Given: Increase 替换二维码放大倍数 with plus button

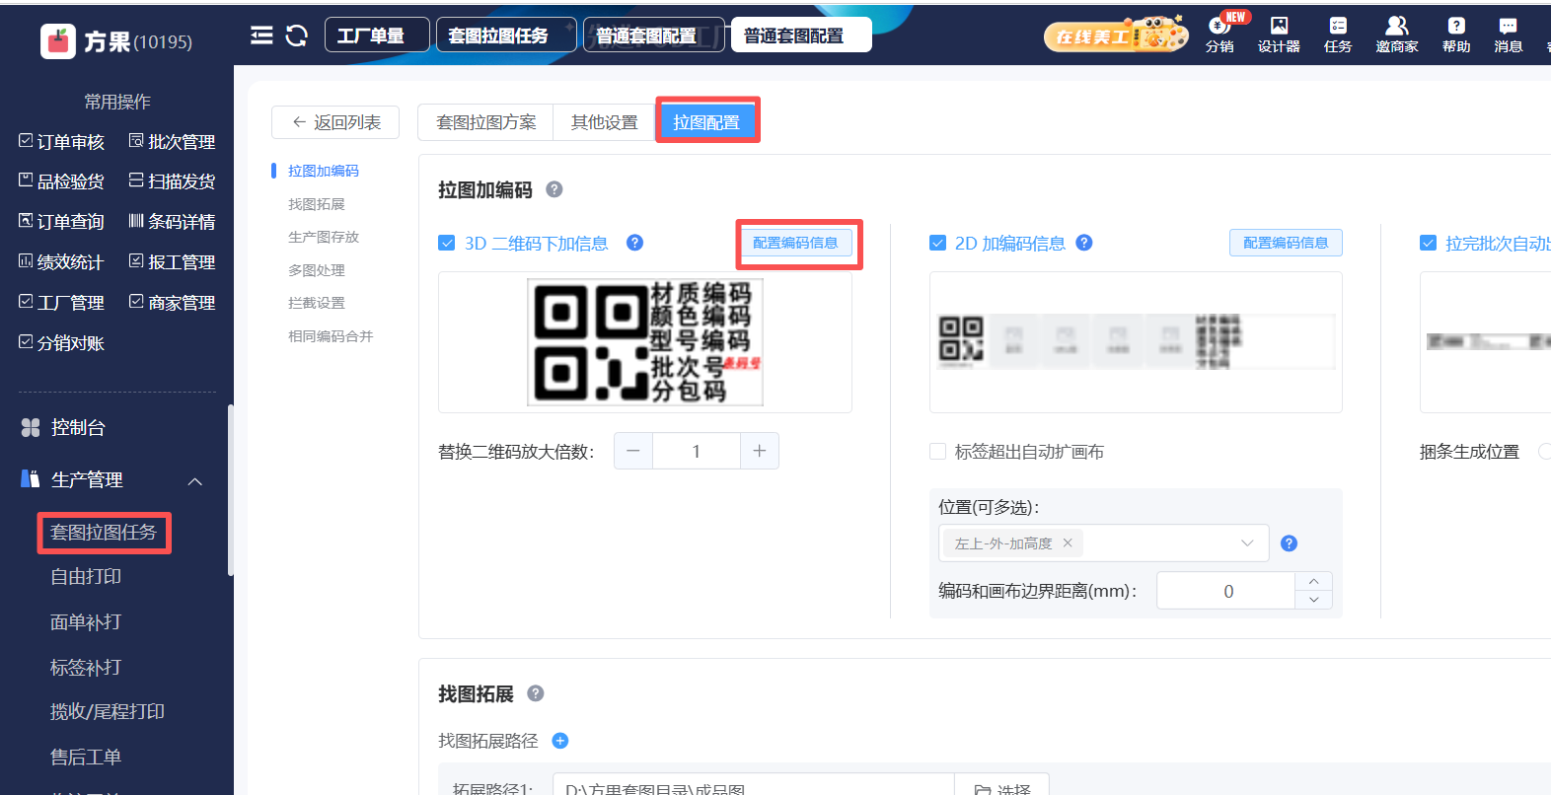Looking at the screenshot, I should click(759, 451).
